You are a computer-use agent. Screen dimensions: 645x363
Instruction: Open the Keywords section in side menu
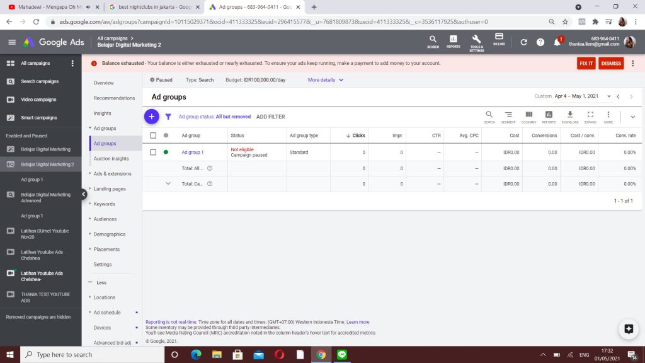tap(104, 204)
